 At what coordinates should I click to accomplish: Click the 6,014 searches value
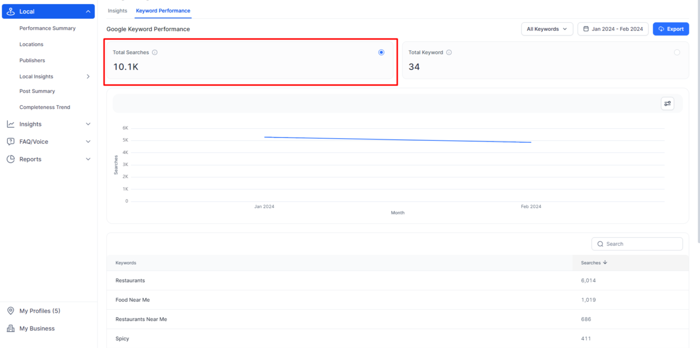pos(588,280)
